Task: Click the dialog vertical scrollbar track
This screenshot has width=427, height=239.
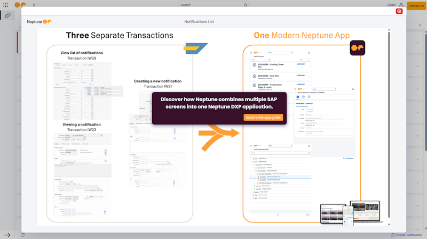Action: tap(389, 125)
